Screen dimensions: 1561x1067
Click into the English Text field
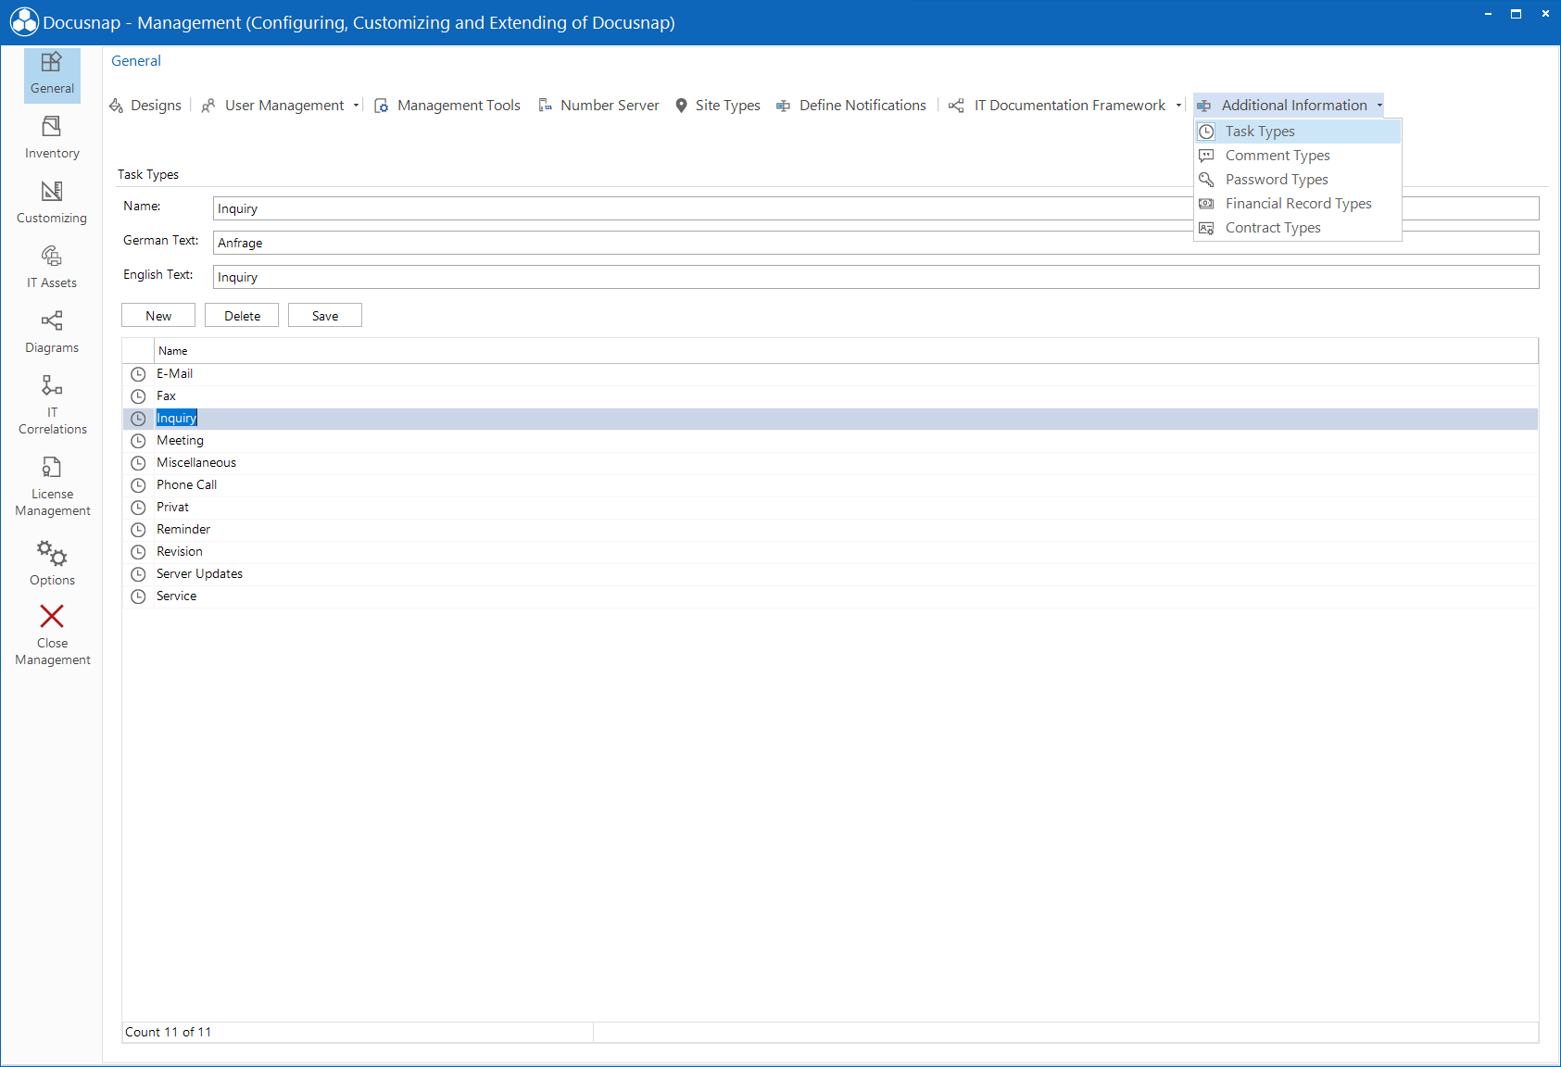tap(875, 277)
